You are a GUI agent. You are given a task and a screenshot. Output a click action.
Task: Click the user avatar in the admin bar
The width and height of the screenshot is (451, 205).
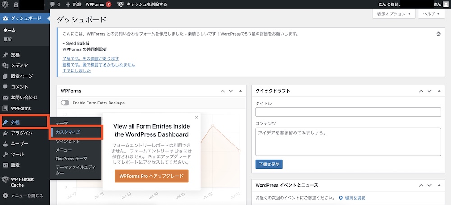446,4
